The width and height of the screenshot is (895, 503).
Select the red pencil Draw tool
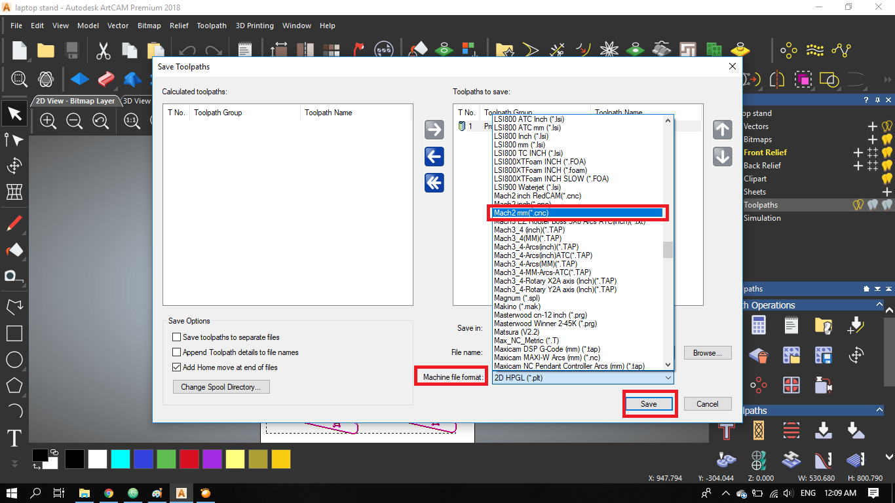pyautogui.click(x=14, y=224)
